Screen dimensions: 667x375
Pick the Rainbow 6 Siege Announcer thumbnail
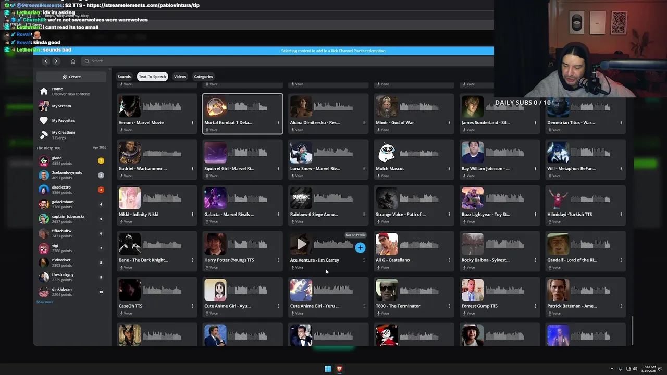point(301,198)
